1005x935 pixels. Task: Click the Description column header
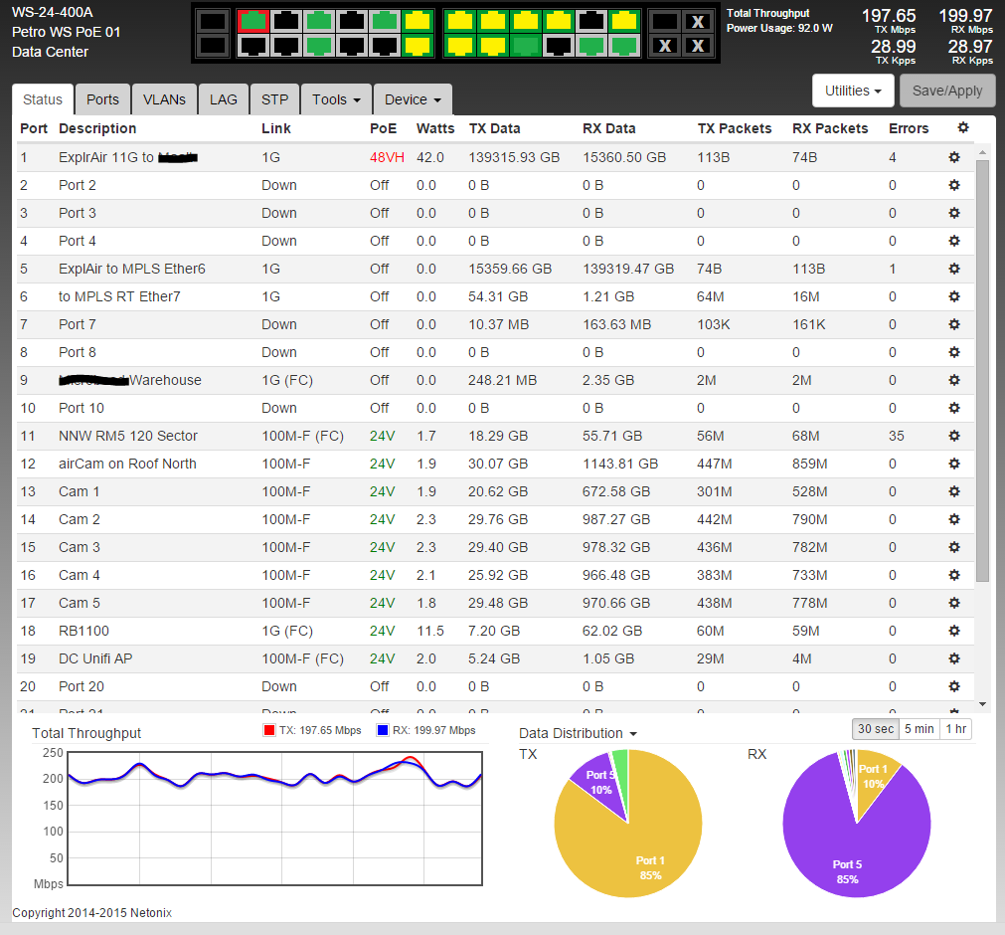pos(97,128)
